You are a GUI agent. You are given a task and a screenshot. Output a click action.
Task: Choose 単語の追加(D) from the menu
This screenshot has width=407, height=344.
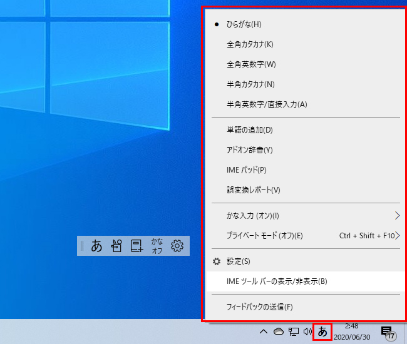coord(249,130)
